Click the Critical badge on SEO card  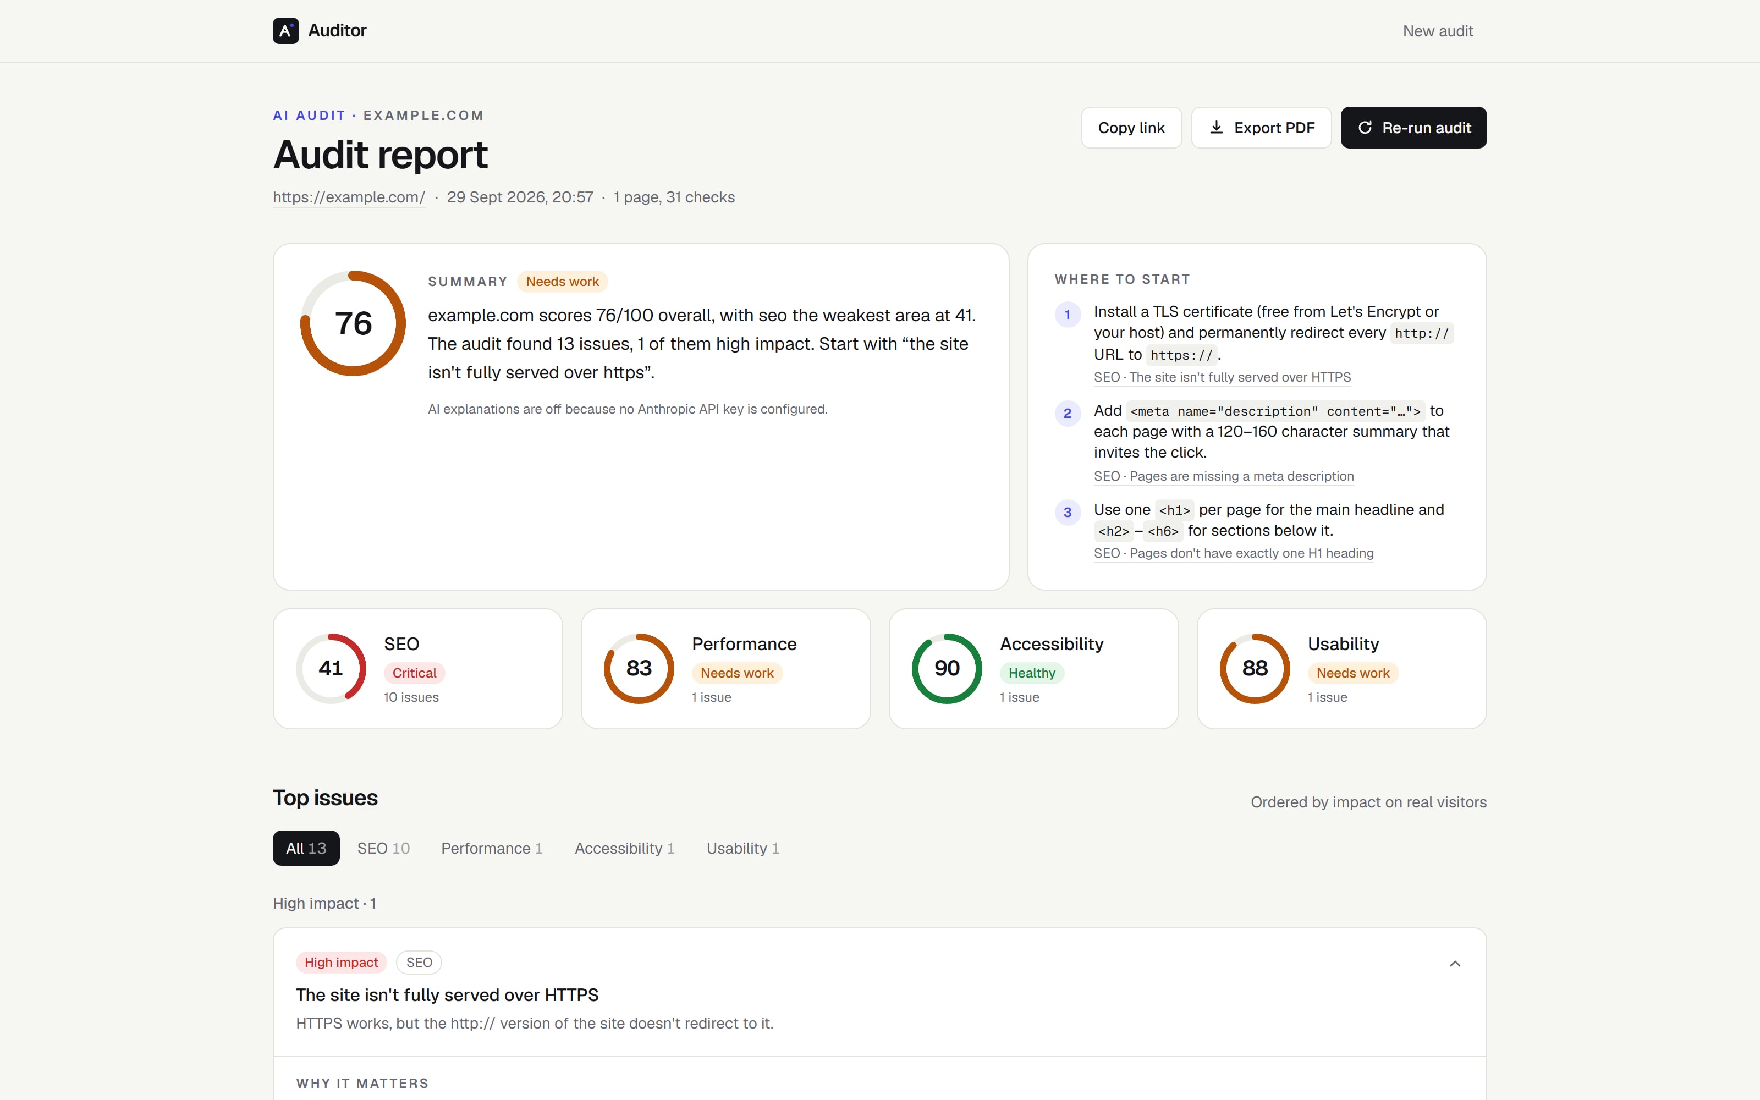[x=414, y=673]
